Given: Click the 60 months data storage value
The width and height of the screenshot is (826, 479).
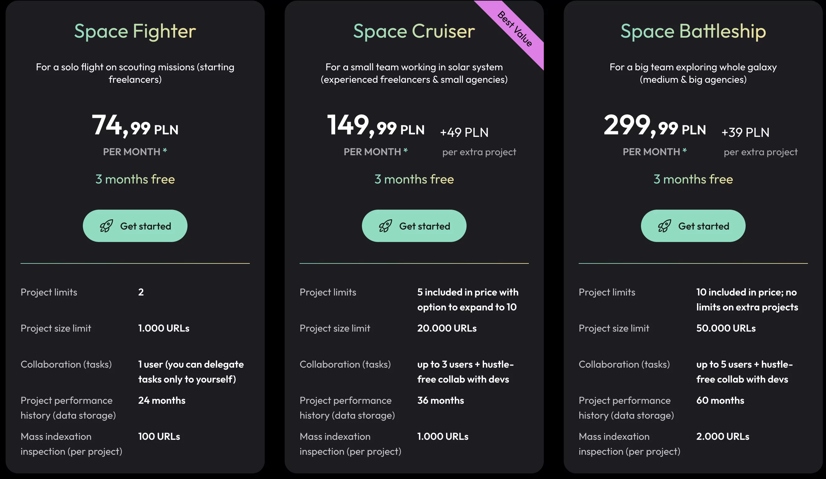Looking at the screenshot, I should tap(720, 400).
